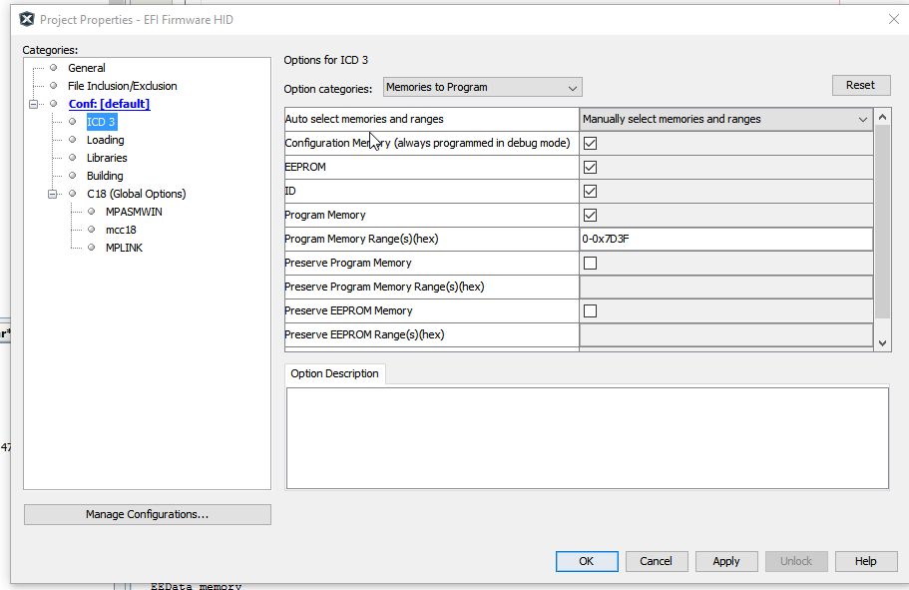Uncheck the ID checkbox

coord(590,192)
